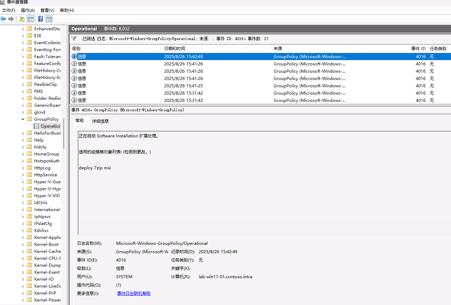This screenshot has height=305, width=451.
Task: Expand the HotspotAuth tree node
Action: [x=23, y=161]
